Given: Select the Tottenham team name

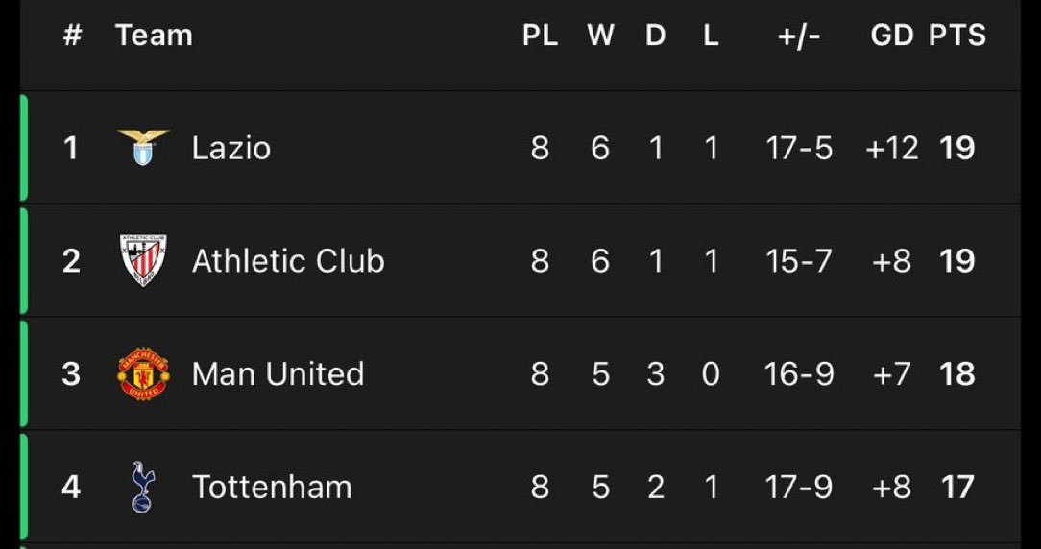Looking at the screenshot, I should [x=272, y=487].
